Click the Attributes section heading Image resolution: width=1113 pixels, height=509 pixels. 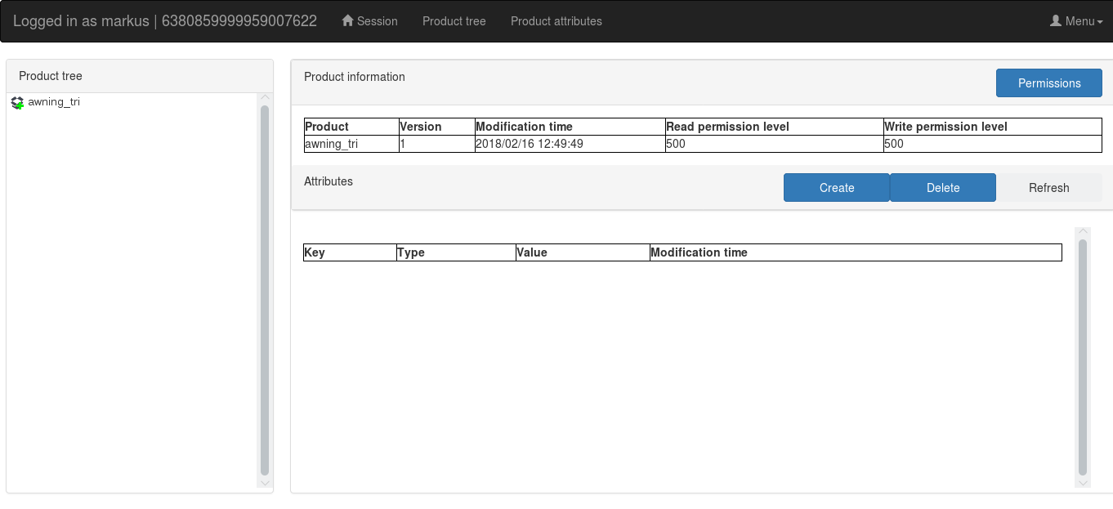tap(329, 181)
